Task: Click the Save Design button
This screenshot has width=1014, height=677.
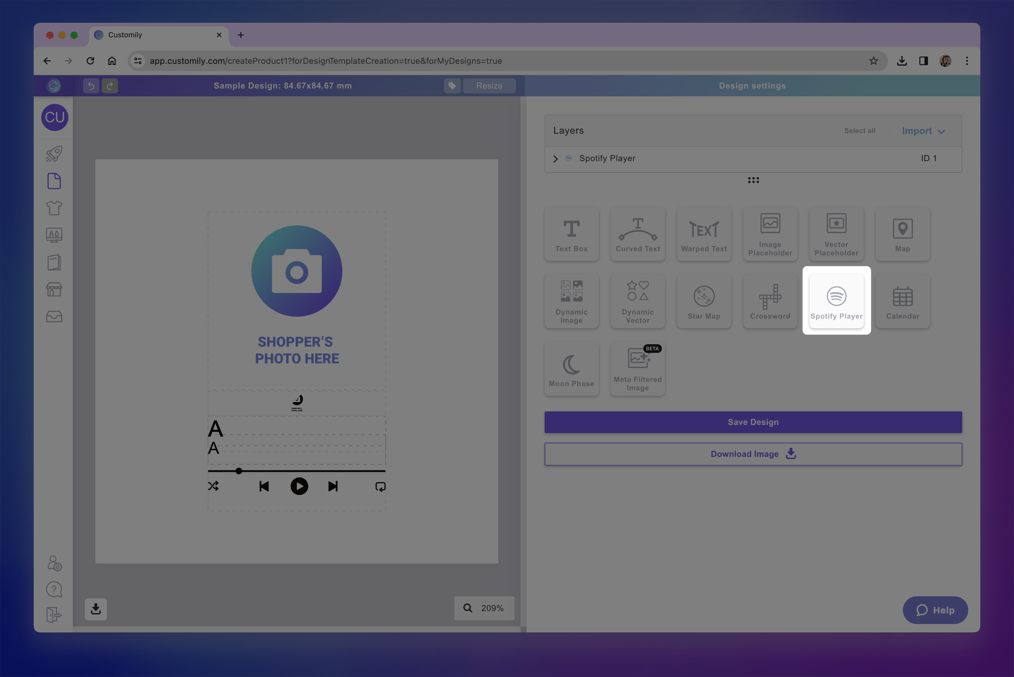Action: click(753, 422)
